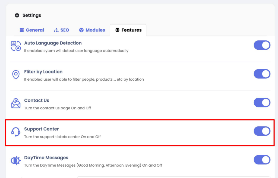Click the Support Center headset icon

point(16,132)
